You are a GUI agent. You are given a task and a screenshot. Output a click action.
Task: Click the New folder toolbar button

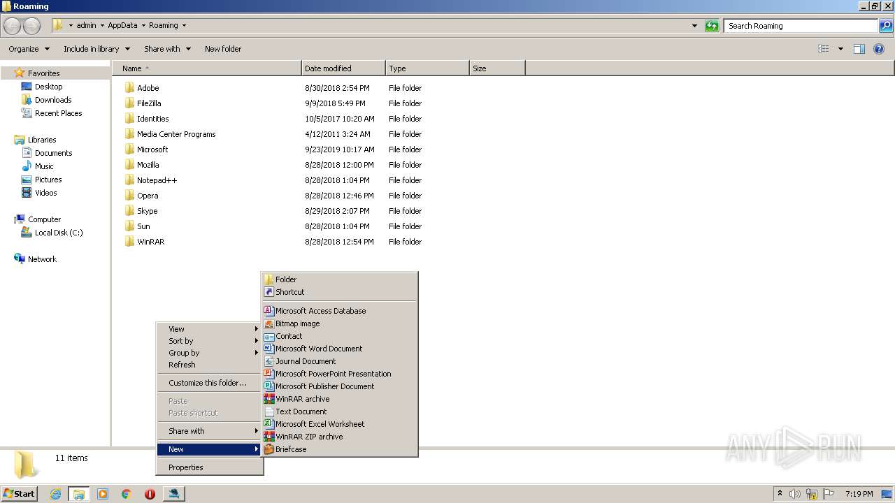(x=223, y=49)
